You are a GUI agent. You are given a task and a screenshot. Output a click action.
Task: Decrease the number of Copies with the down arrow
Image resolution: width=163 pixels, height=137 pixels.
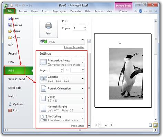(x=85, y=29)
